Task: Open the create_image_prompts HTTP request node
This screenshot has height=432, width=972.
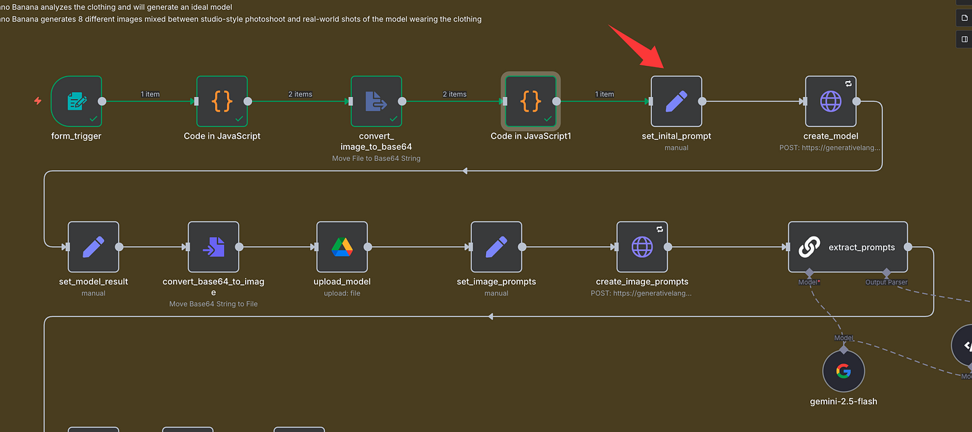Action: (x=642, y=247)
